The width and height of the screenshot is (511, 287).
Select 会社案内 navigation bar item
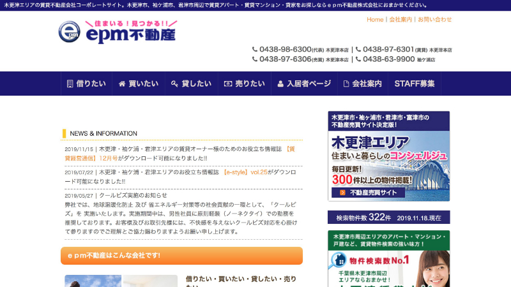point(362,84)
